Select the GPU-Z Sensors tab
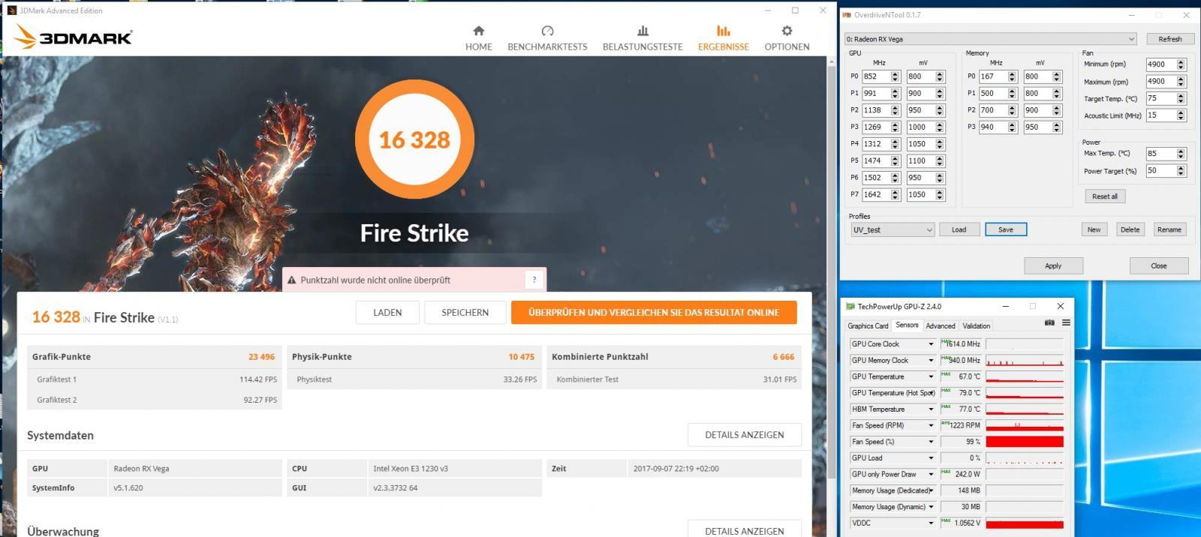Image resolution: width=1201 pixels, height=537 pixels. coord(907,325)
